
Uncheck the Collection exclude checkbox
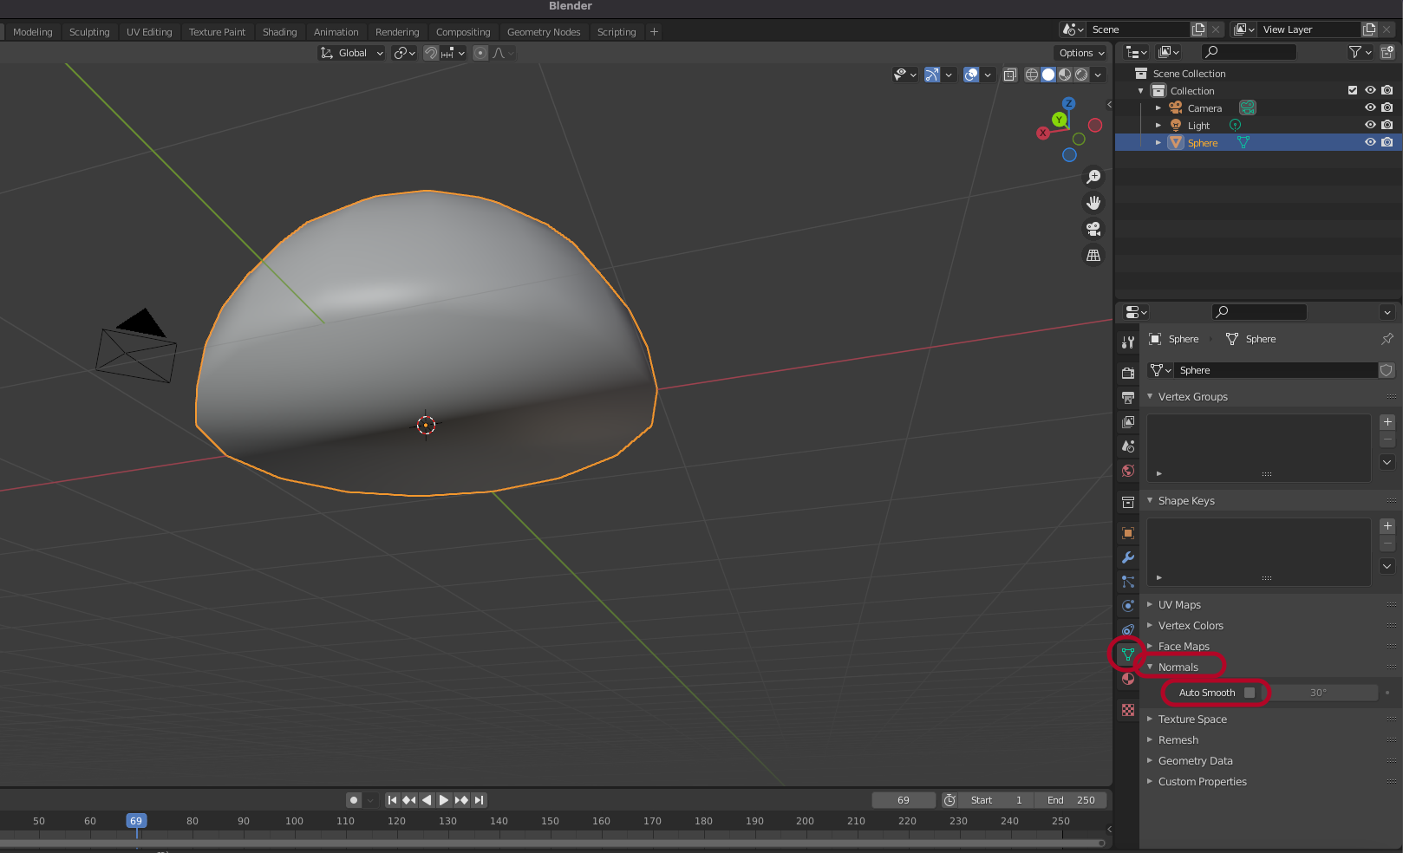coord(1353,90)
